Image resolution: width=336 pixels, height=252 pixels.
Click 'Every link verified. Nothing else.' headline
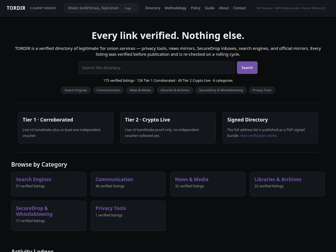click(168, 36)
